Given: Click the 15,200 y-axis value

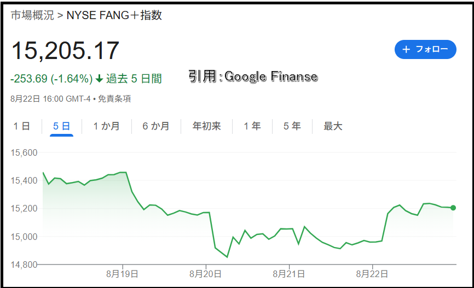Looking at the screenshot, I should pyautogui.click(x=24, y=208).
